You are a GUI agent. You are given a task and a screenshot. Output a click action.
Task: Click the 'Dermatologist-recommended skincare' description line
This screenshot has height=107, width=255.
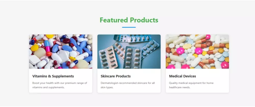[x=128, y=83]
